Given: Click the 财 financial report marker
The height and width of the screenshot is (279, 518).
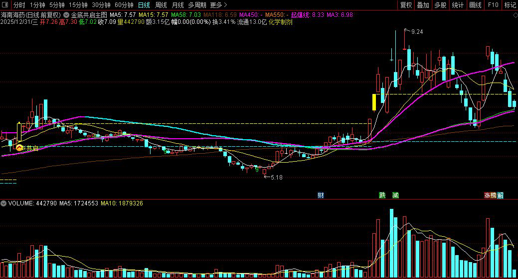Looking at the screenshot, I should [x=321, y=195].
